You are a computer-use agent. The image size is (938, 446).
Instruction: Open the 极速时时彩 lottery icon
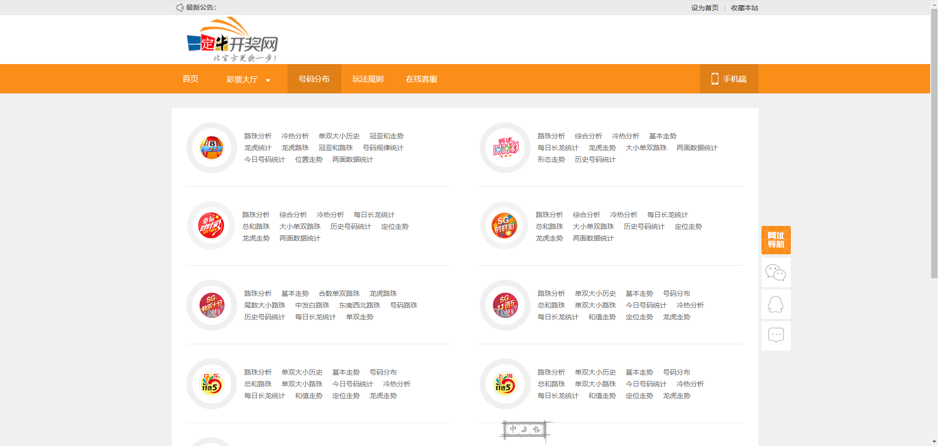tap(505, 148)
